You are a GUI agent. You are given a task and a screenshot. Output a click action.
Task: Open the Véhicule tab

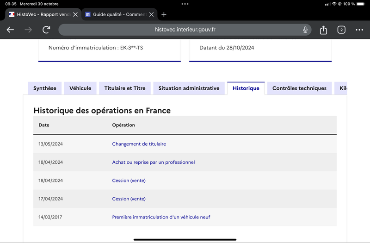[80, 88]
